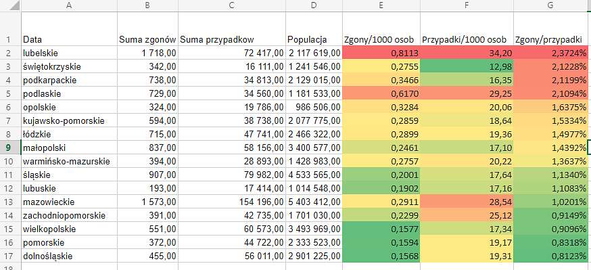Click the 'Data' header cell

[70, 29]
